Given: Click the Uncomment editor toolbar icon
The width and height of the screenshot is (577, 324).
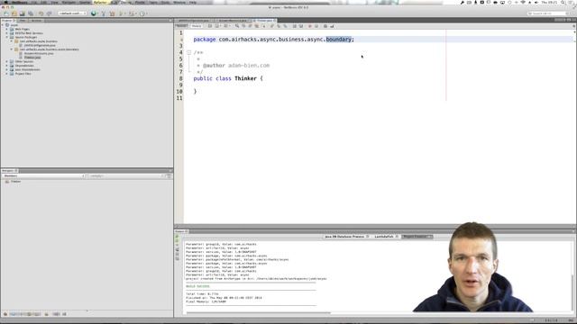Looking at the screenshot, I should pos(332,26).
